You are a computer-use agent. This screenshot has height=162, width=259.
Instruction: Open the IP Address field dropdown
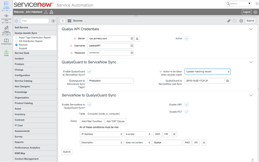(101, 134)
